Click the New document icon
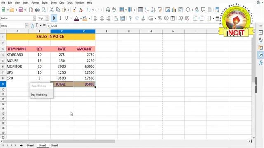The height and width of the screenshot is (148, 264). pyautogui.click(x=3, y=10)
